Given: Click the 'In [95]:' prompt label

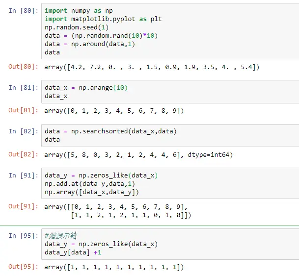Looking at the screenshot, I should (24, 236).
